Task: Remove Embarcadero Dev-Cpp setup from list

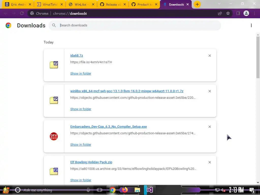Action: coord(209,127)
